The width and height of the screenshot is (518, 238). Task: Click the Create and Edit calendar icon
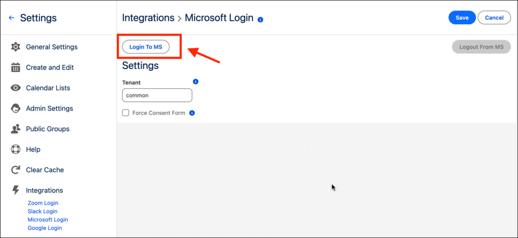click(16, 68)
